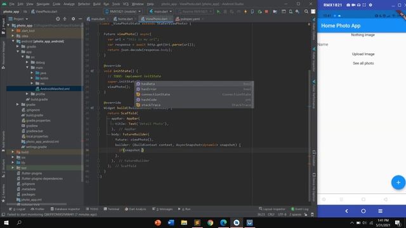
Task: Switch to home.dart editor tab
Action: pyautogui.click(x=125, y=19)
